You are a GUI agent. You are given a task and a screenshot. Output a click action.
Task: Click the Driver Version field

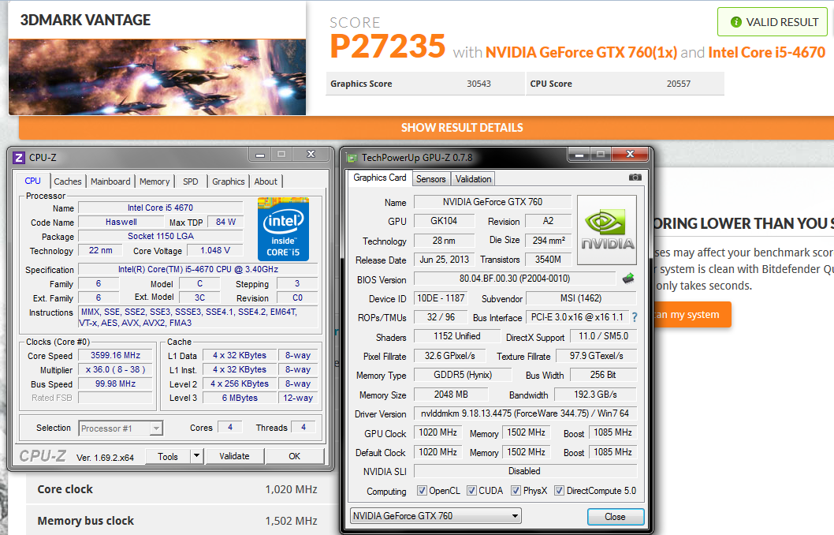(x=525, y=413)
